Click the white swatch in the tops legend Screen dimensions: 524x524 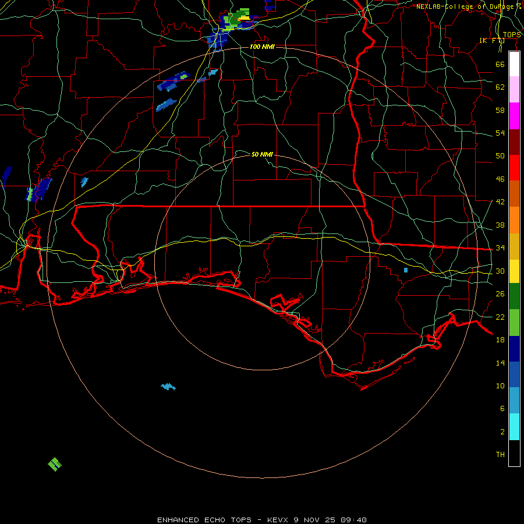514,64
